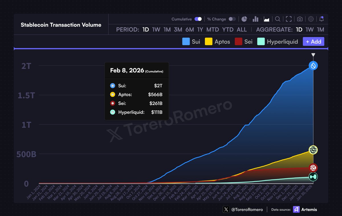This screenshot has width=342, height=216.
Task: Click the Artemis logo icon
Action: click(296, 209)
